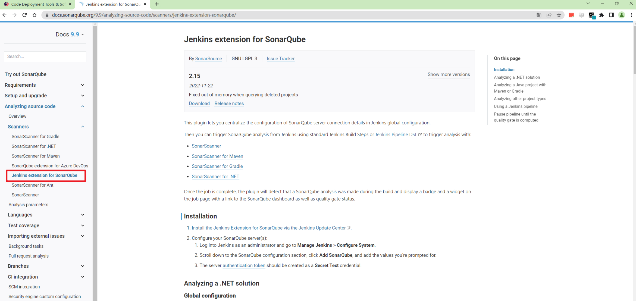Jump to Analyzing a .NET solution

tap(517, 77)
